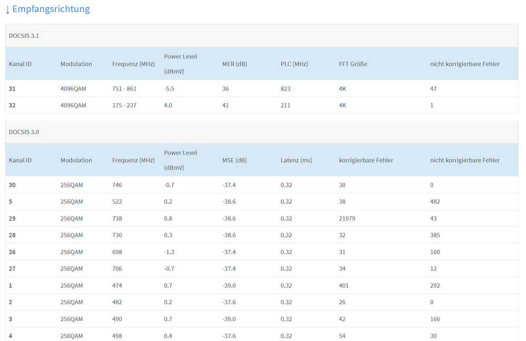526x341 pixels.
Task: Click the frequency range 751 - 861 cell
Action: (x=124, y=89)
